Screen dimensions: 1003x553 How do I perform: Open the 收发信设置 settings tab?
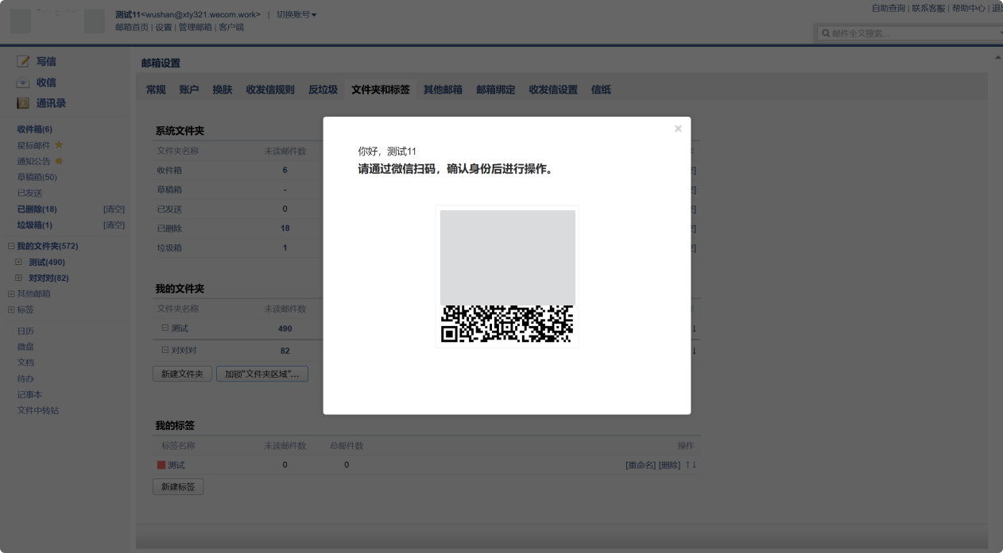[x=553, y=90]
